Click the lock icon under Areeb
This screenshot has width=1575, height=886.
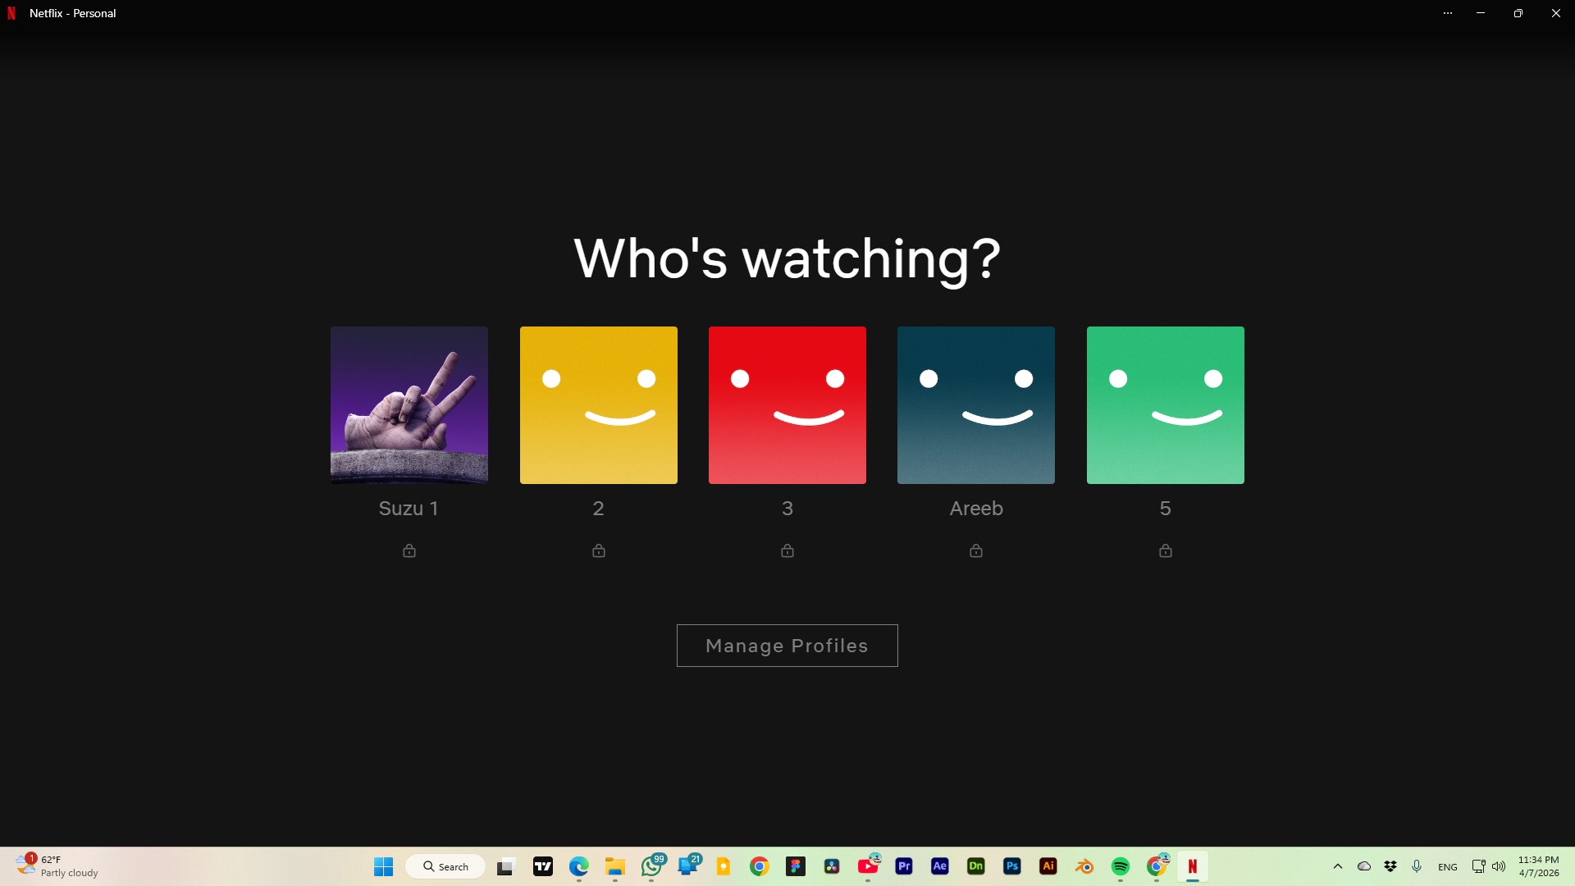pos(975,550)
